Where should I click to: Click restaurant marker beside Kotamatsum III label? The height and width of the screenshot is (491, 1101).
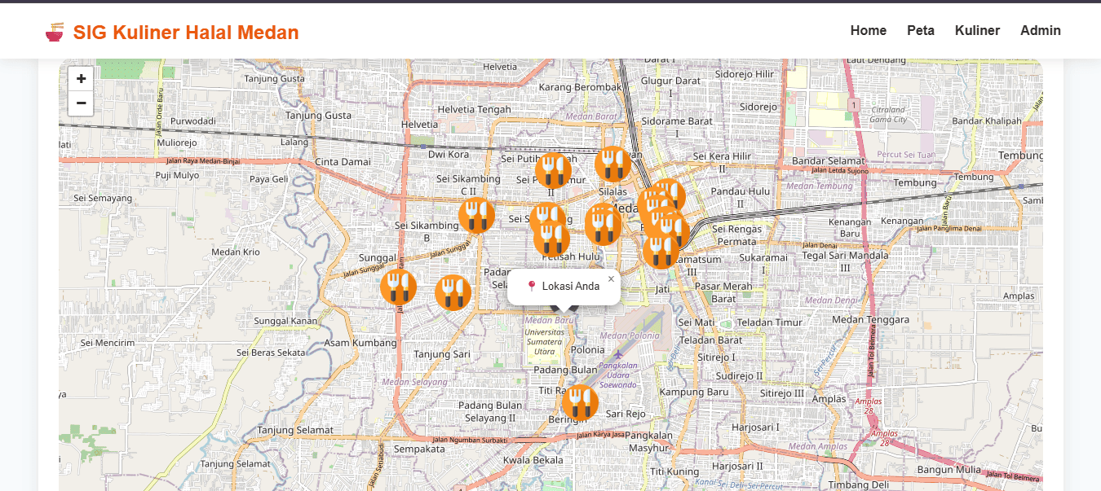coord(661,251)
